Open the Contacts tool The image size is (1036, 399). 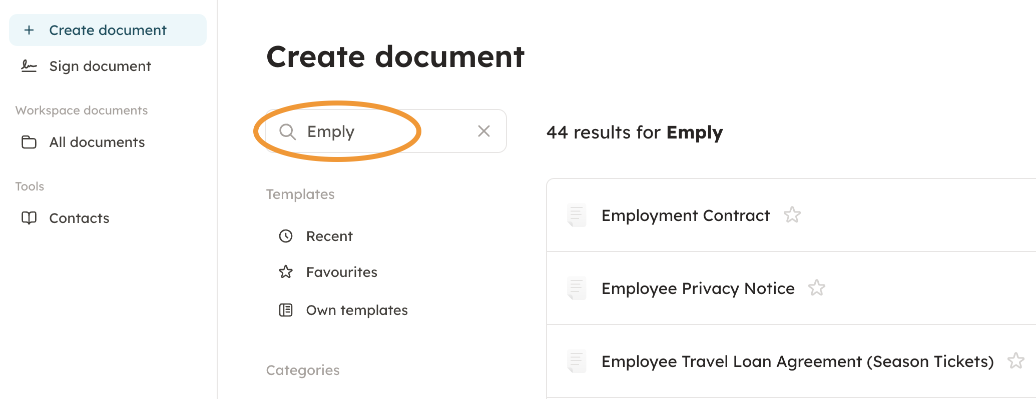[79, 218]
